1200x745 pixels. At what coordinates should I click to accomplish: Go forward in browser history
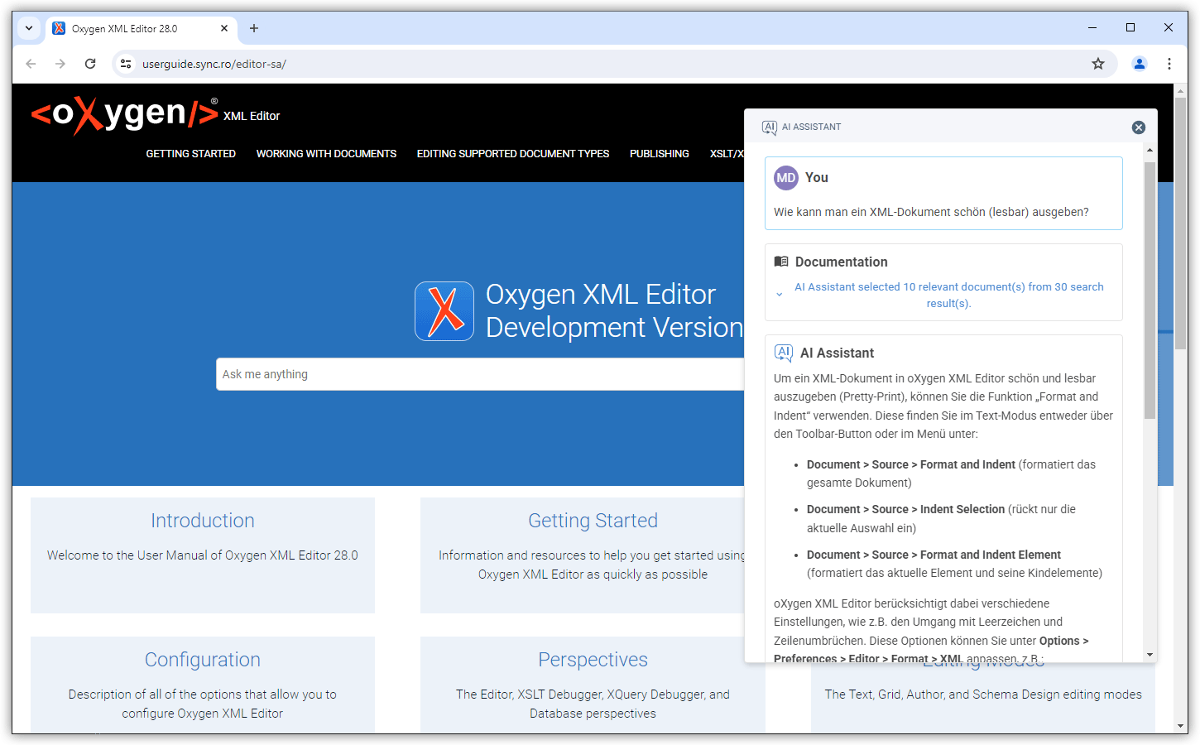(60, 64)
